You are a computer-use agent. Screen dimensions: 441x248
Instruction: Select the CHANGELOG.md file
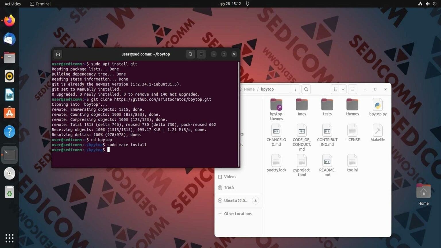coord(276,135)
